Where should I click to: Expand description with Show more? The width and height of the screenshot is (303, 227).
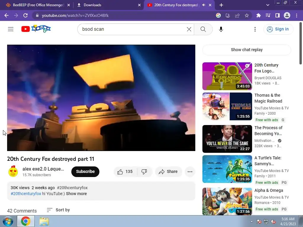(76, 194)
